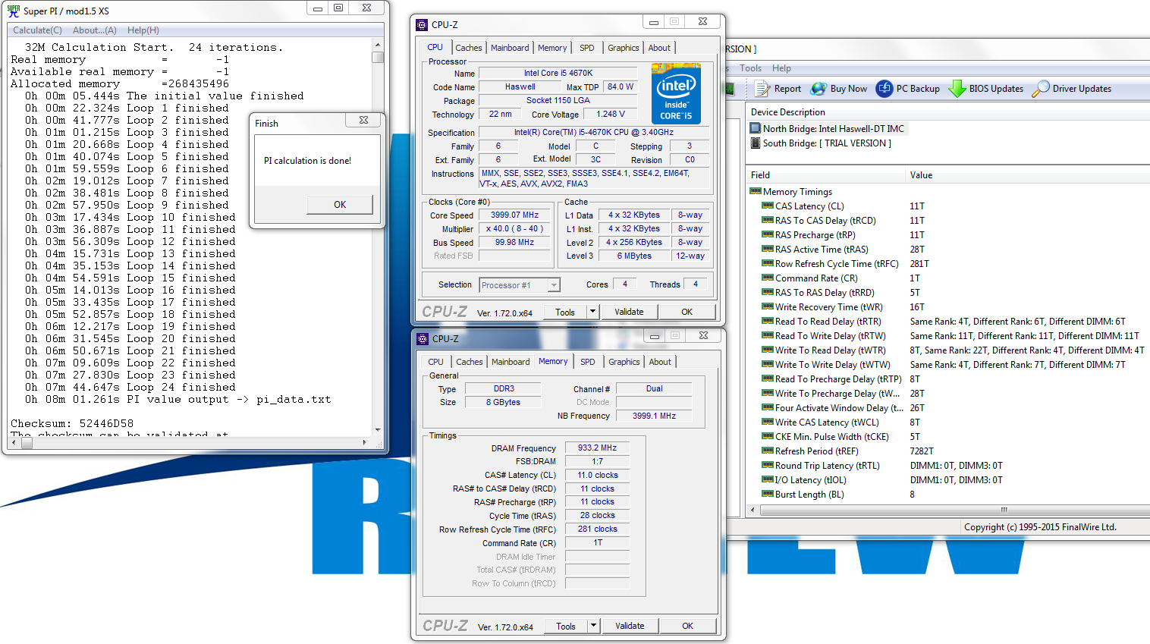Click the Refresh Period (tREF) row icon

pos(768,451)
